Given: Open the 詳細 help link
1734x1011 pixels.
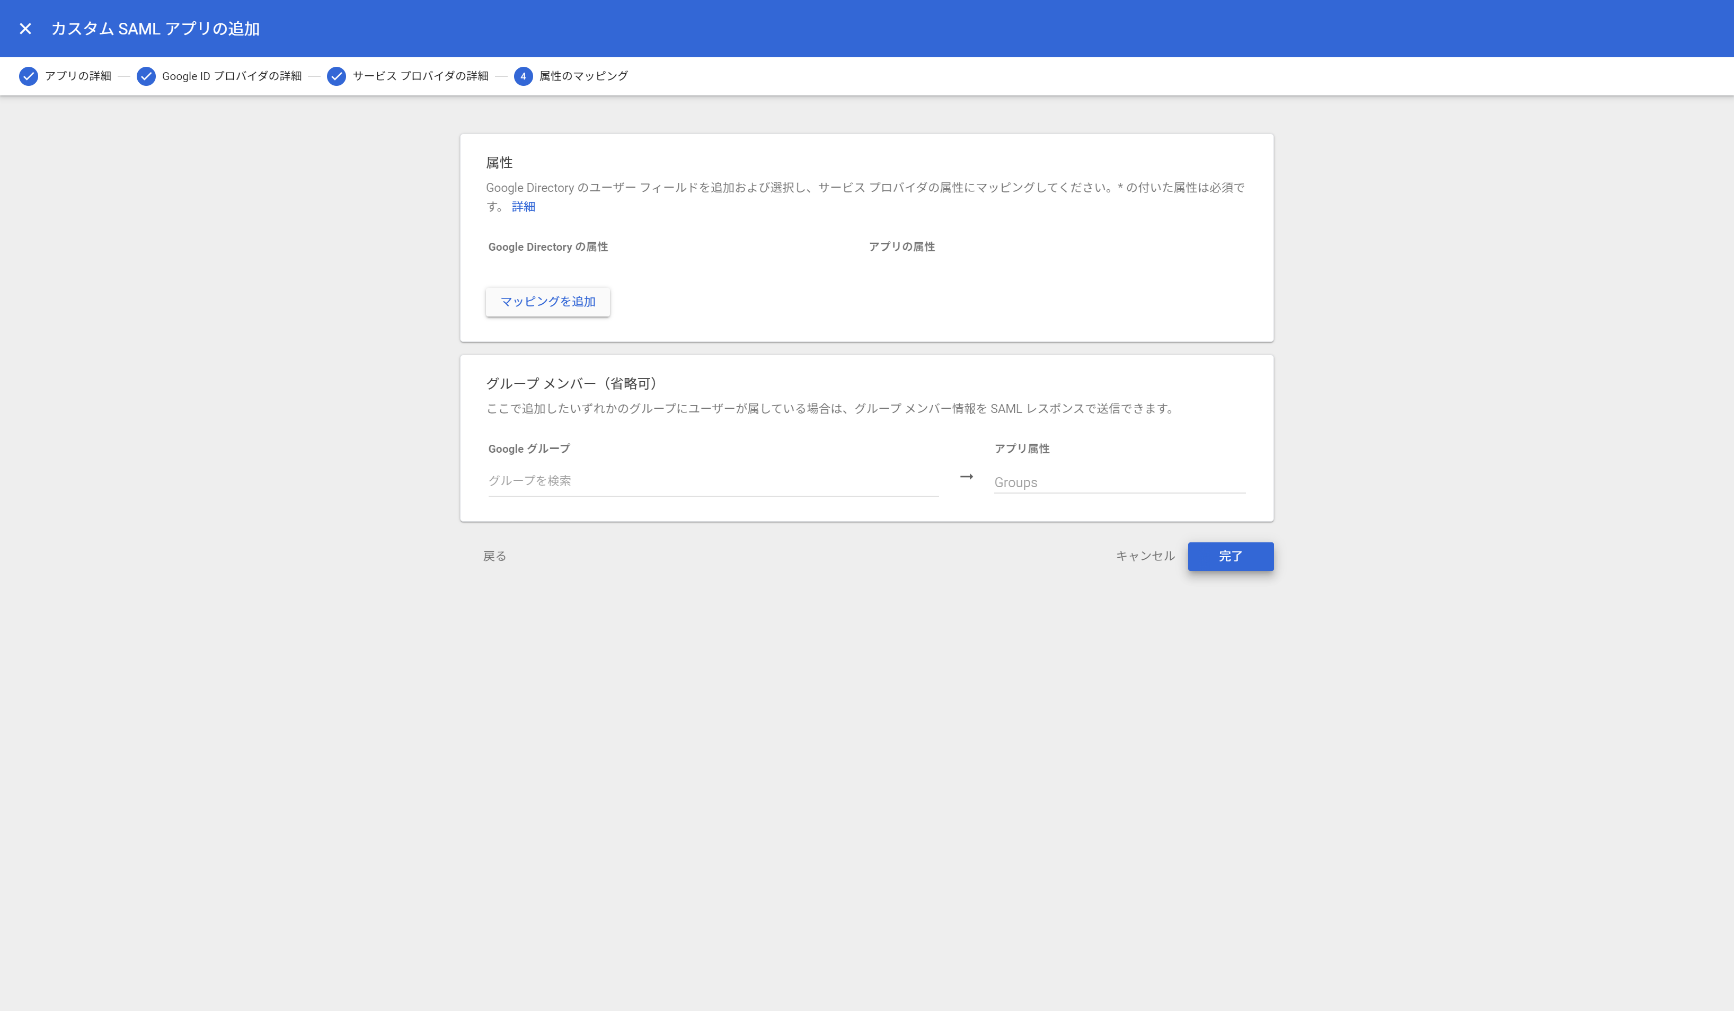Looking at the screenshot, I should coord(523,206).
